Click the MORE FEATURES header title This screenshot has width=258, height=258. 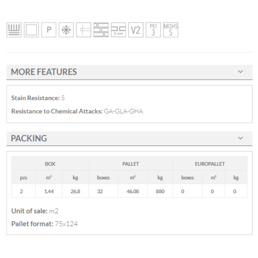pyautogui.click(x=44, y=72)
